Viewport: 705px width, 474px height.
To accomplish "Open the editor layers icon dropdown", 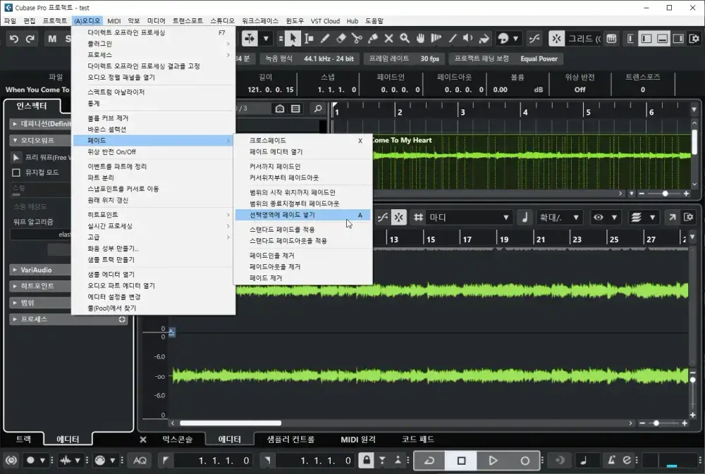I will point(642,218).
